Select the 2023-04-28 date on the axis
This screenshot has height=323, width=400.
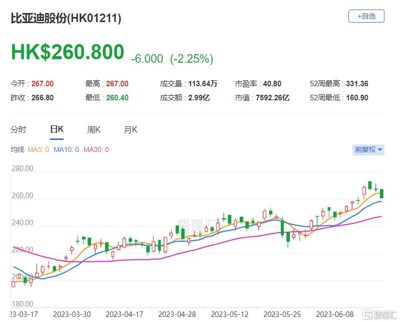[177, 314]
